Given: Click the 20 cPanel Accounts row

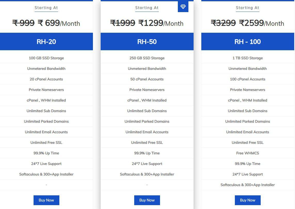Looking at the screenshot, I should [x=46, y=79].
